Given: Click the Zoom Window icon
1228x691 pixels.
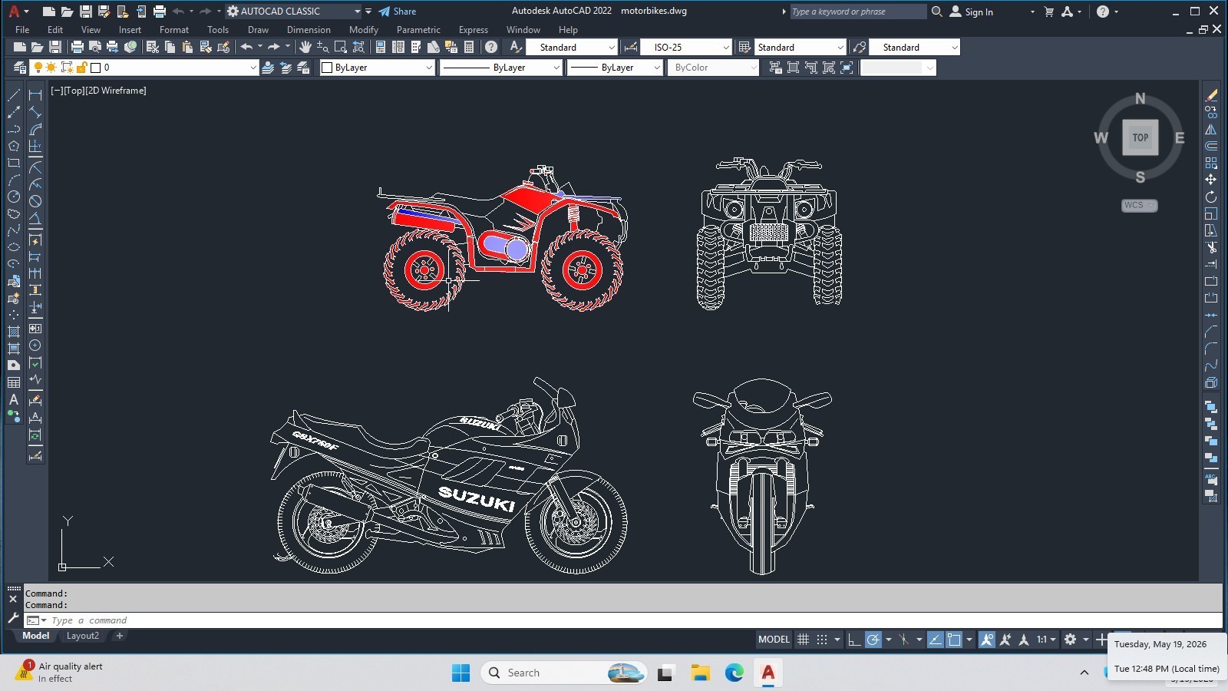Looking at the screenshot, I should (x=341, y=47).
